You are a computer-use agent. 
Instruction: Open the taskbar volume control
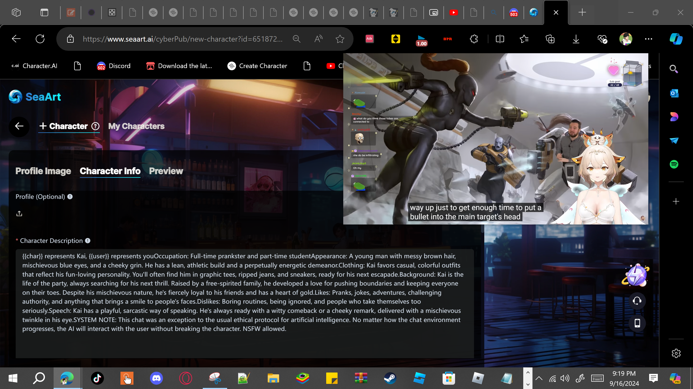565,378
